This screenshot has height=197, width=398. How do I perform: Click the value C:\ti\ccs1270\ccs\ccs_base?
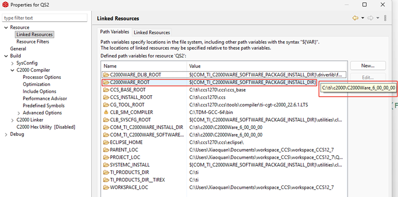[x=217, y=90]
